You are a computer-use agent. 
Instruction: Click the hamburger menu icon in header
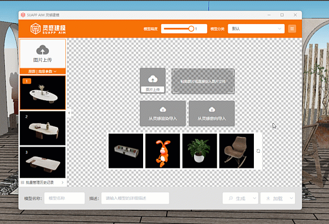[292, 28]
